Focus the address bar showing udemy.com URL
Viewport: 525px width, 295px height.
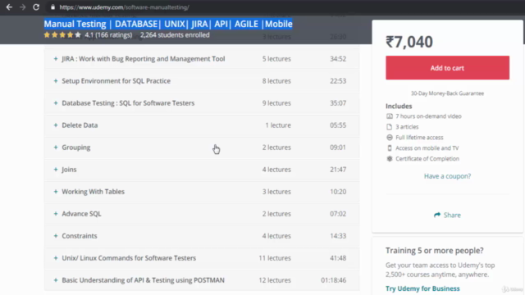coord(124,7)
